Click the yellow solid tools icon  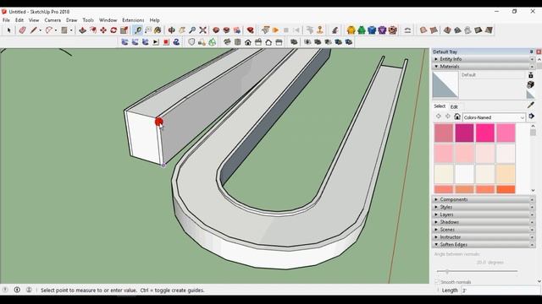coord(351,30)
